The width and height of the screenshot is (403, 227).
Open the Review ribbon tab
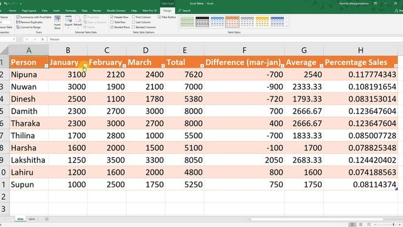point(97,11)
